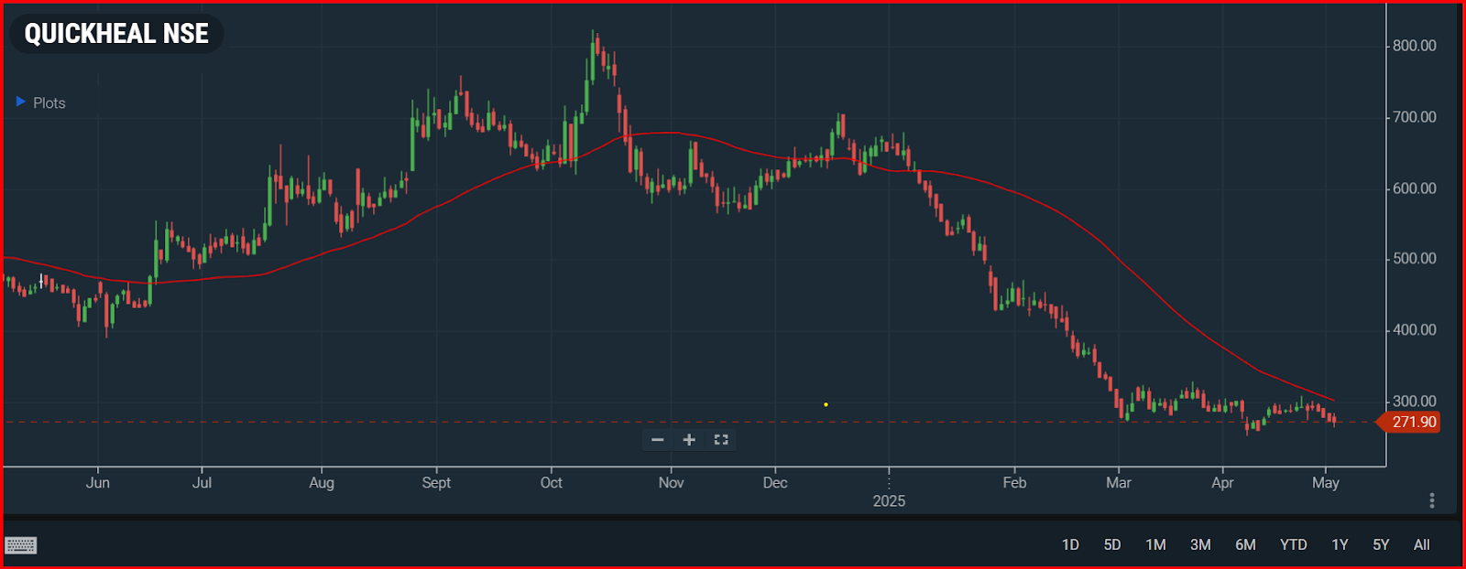Click the 400.00 price axis label
Viewport: 1466px width, 569px height.
(1415, 330)
